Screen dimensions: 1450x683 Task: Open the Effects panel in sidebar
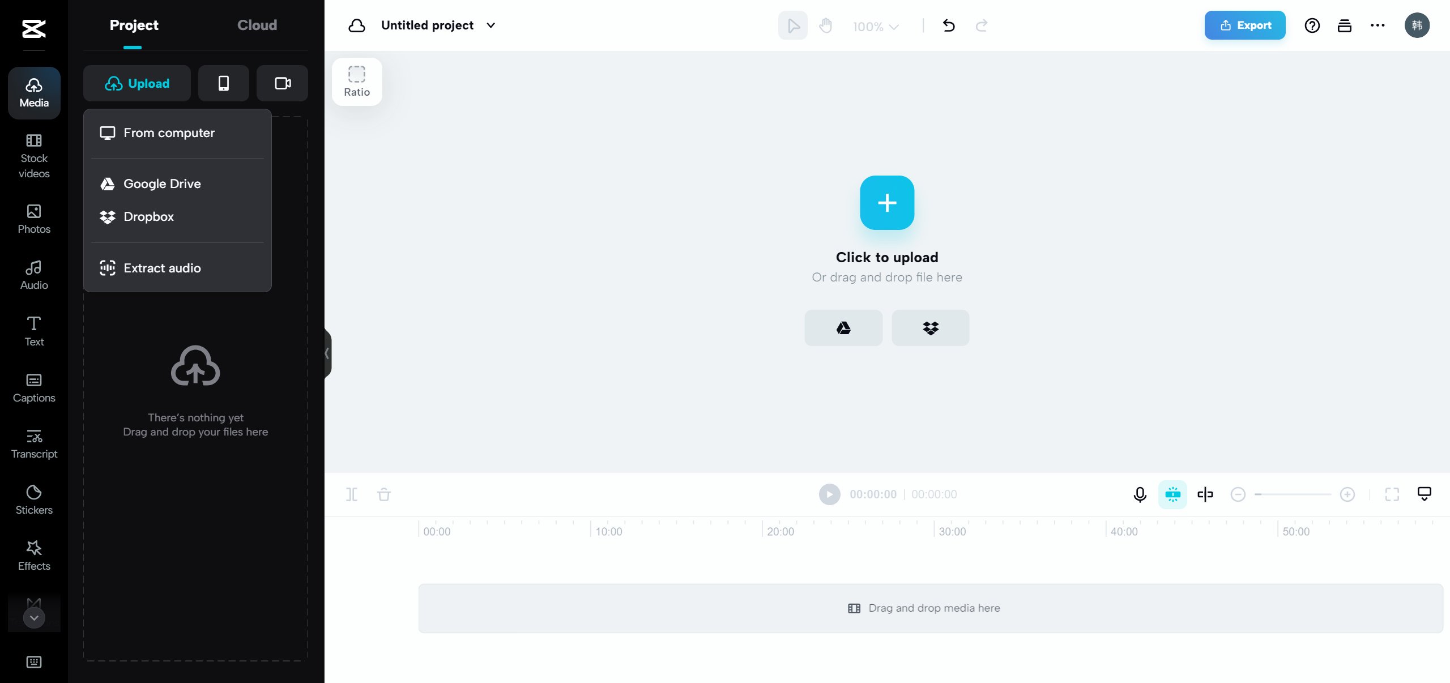(34, 555)
